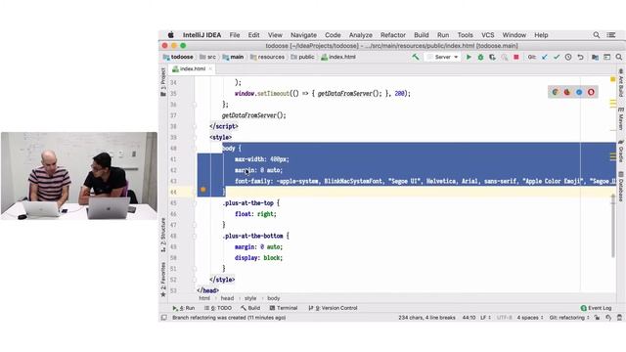Open macOS Spotlight search in the menu bar
The image size is (626, 352).
597,35
